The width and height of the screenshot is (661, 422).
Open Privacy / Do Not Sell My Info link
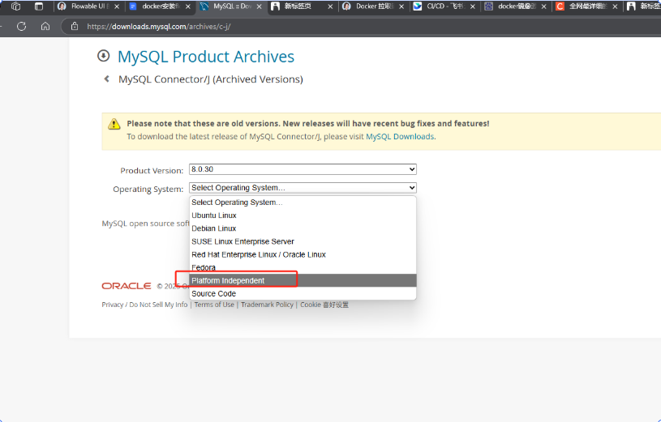click(144, 305)
